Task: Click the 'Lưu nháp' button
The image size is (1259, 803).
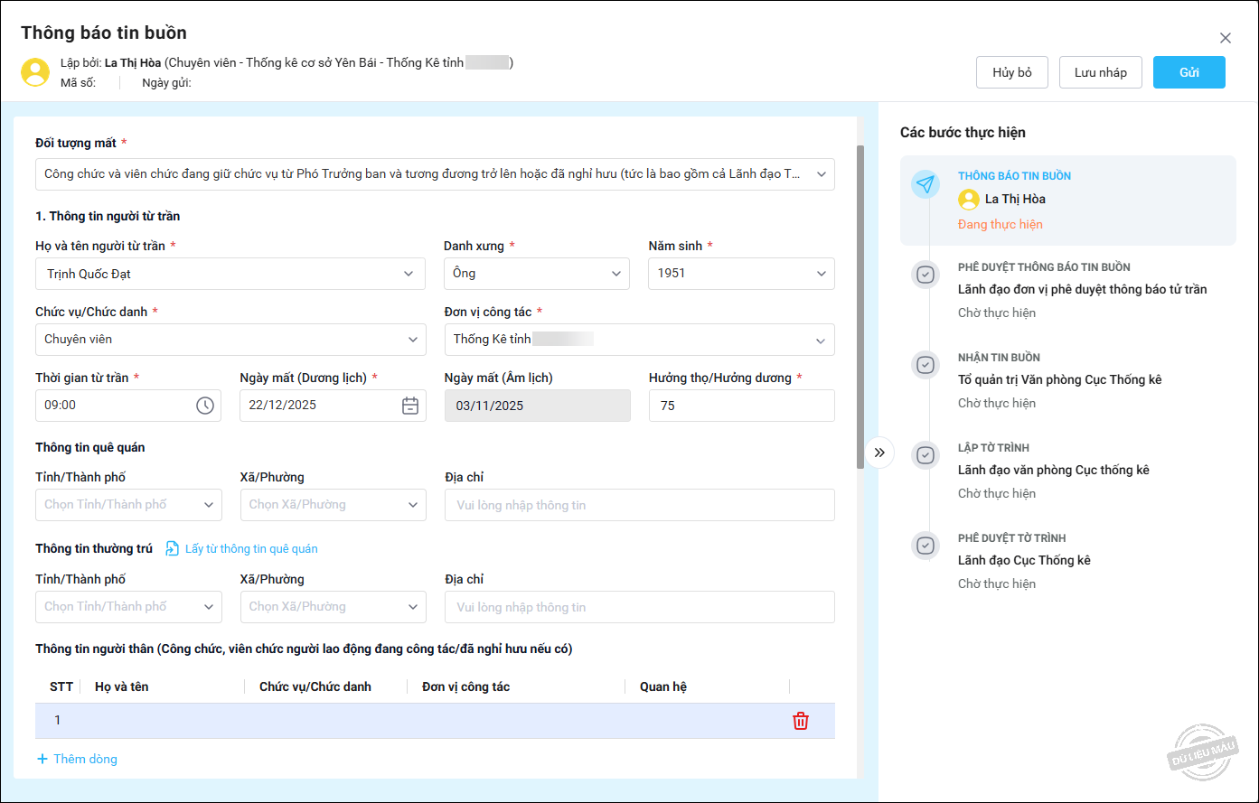Action: pos(1100,72)
